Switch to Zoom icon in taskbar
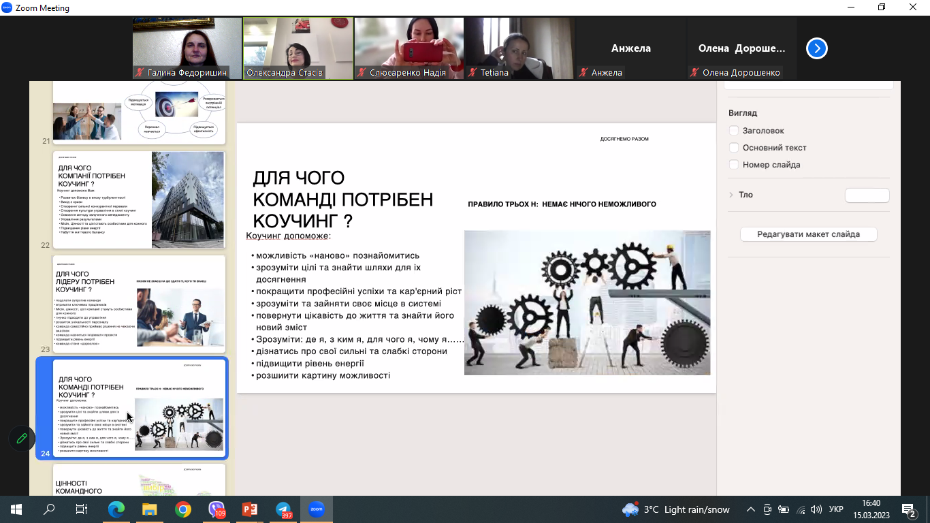The width and height of the screenshot is (930, 523). 317,509
